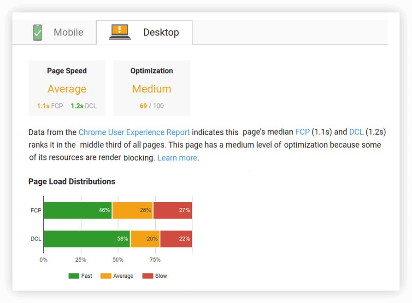Click the FCP 46% fast bar segment
Viewport: 412px width, 303px height.
coord(78,210)
